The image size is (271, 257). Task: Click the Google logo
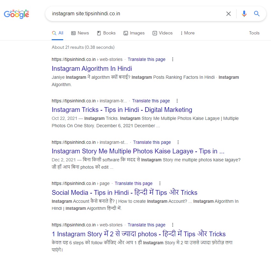pos(16,14)
